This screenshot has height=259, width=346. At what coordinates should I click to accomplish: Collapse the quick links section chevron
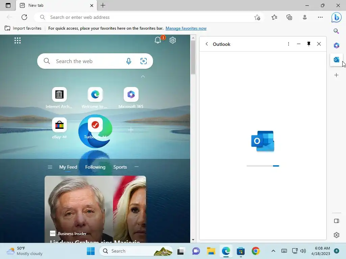click(x=143, y=77)
